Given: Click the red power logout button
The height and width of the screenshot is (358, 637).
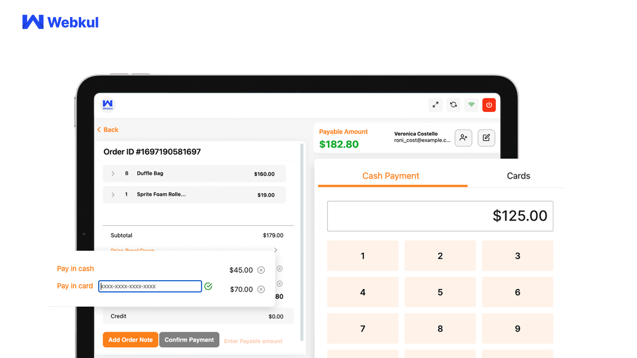Looking at the screenshot, I should coord(489,105).
